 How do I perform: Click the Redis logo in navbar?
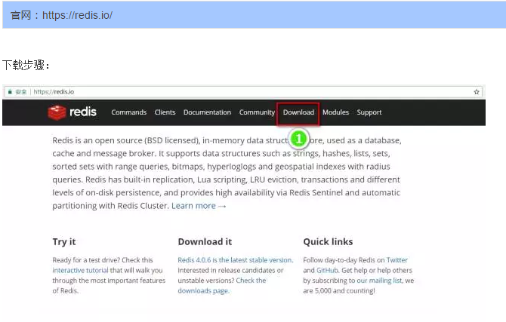(72, 112)
